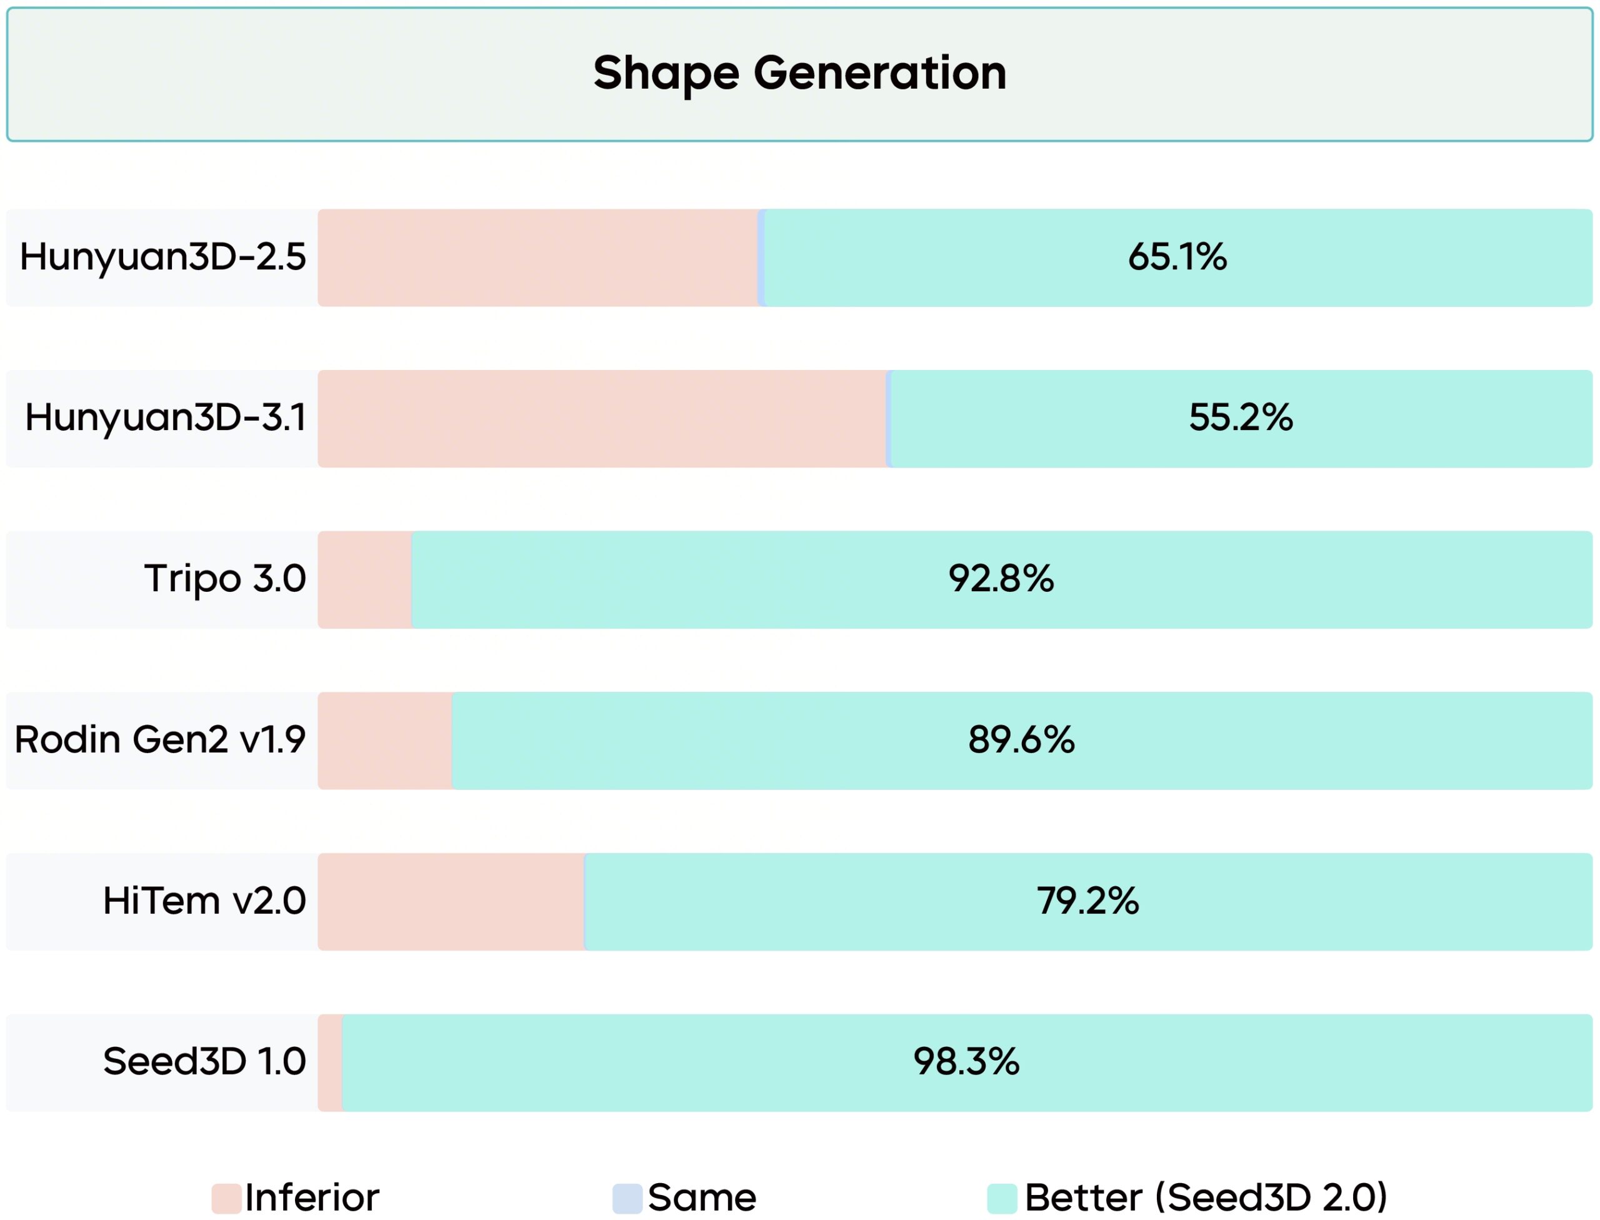Click the Inferior legend text label
1600x1220 pixels.
pyautogui.click(x=312, y=1198)
